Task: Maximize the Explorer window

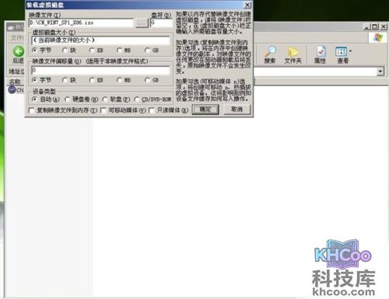Action: (374, 26)
